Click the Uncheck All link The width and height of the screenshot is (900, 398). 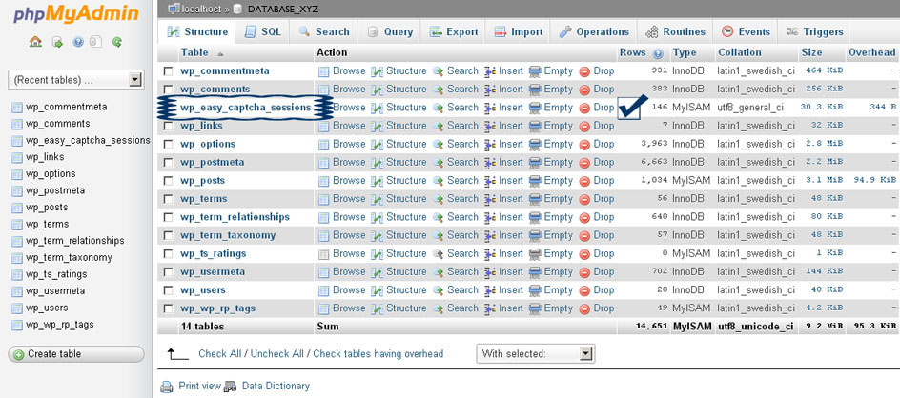pos(277,354)
